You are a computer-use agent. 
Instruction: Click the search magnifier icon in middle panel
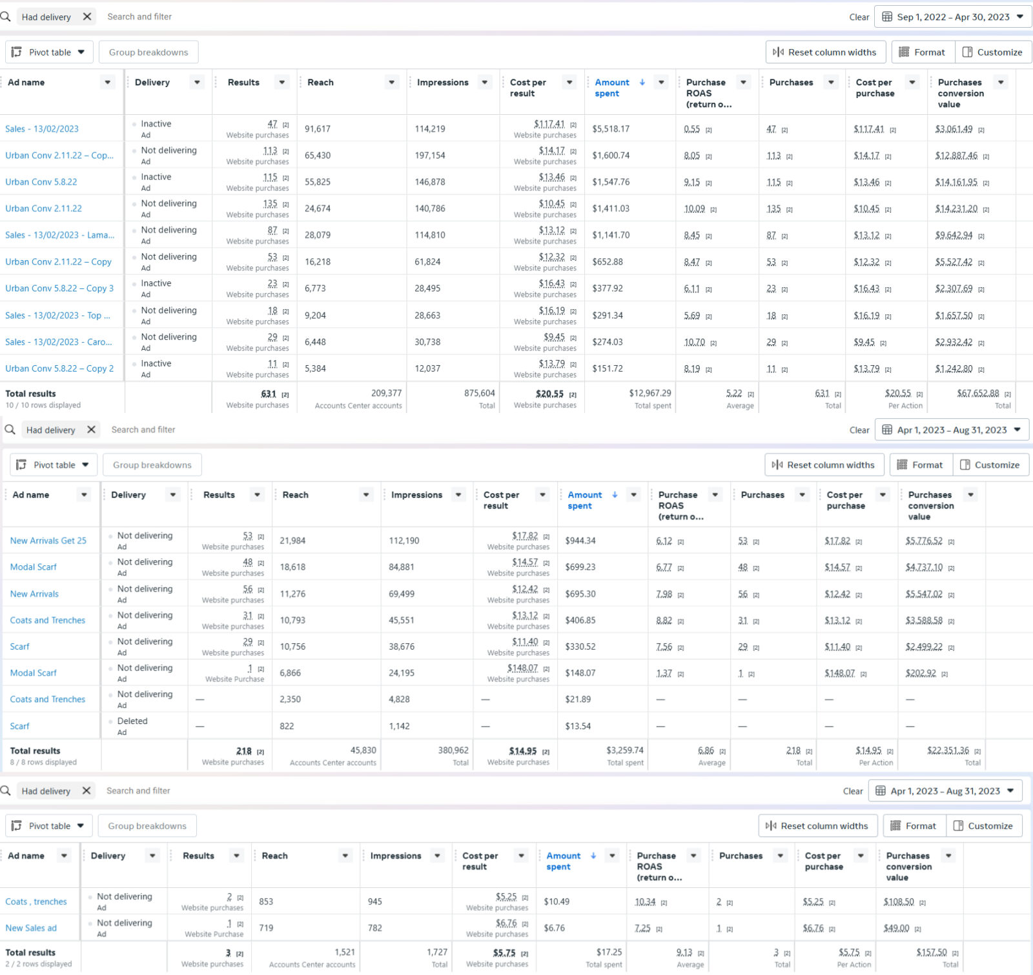pyautogui.click(x=10, y=429)
